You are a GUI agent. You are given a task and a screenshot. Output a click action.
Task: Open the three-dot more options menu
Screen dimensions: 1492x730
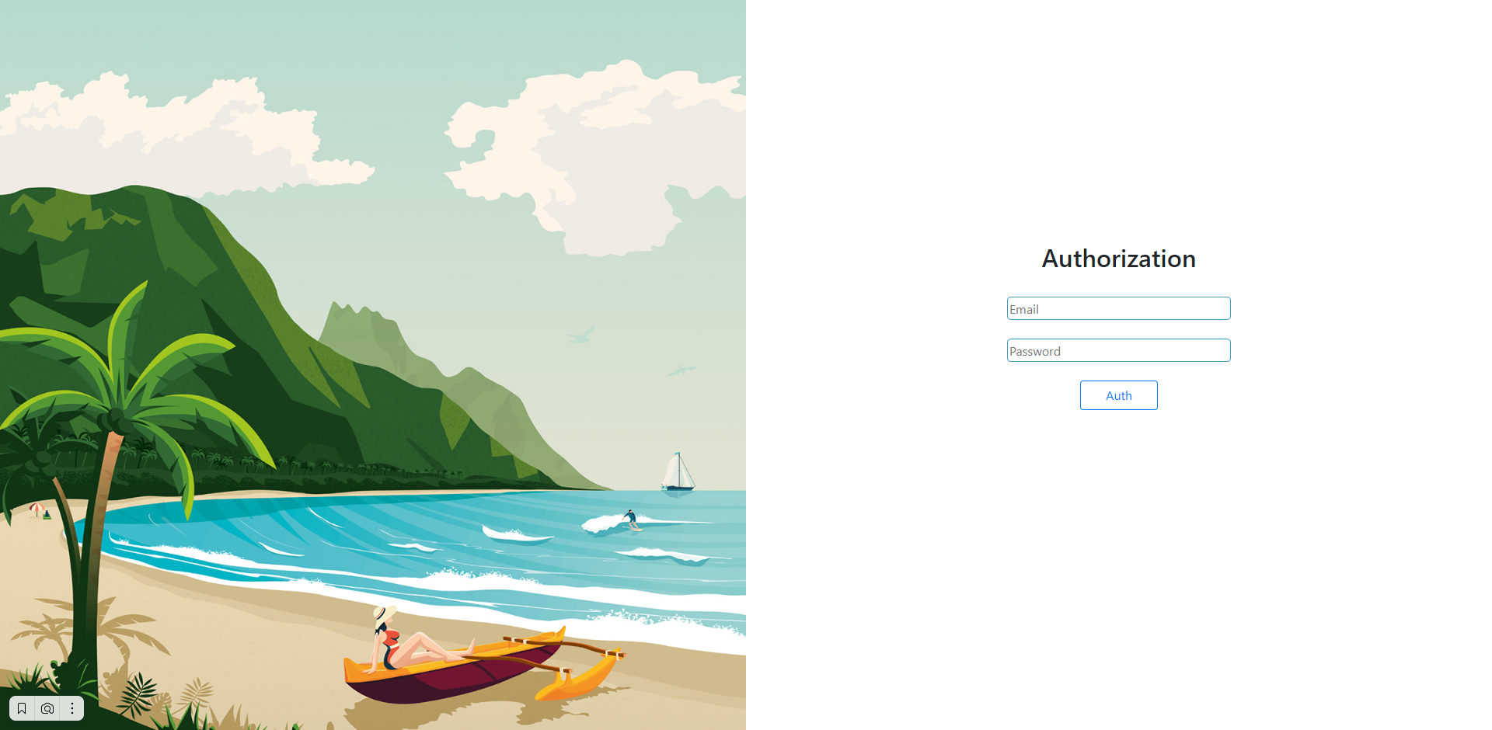pos(72,708)
